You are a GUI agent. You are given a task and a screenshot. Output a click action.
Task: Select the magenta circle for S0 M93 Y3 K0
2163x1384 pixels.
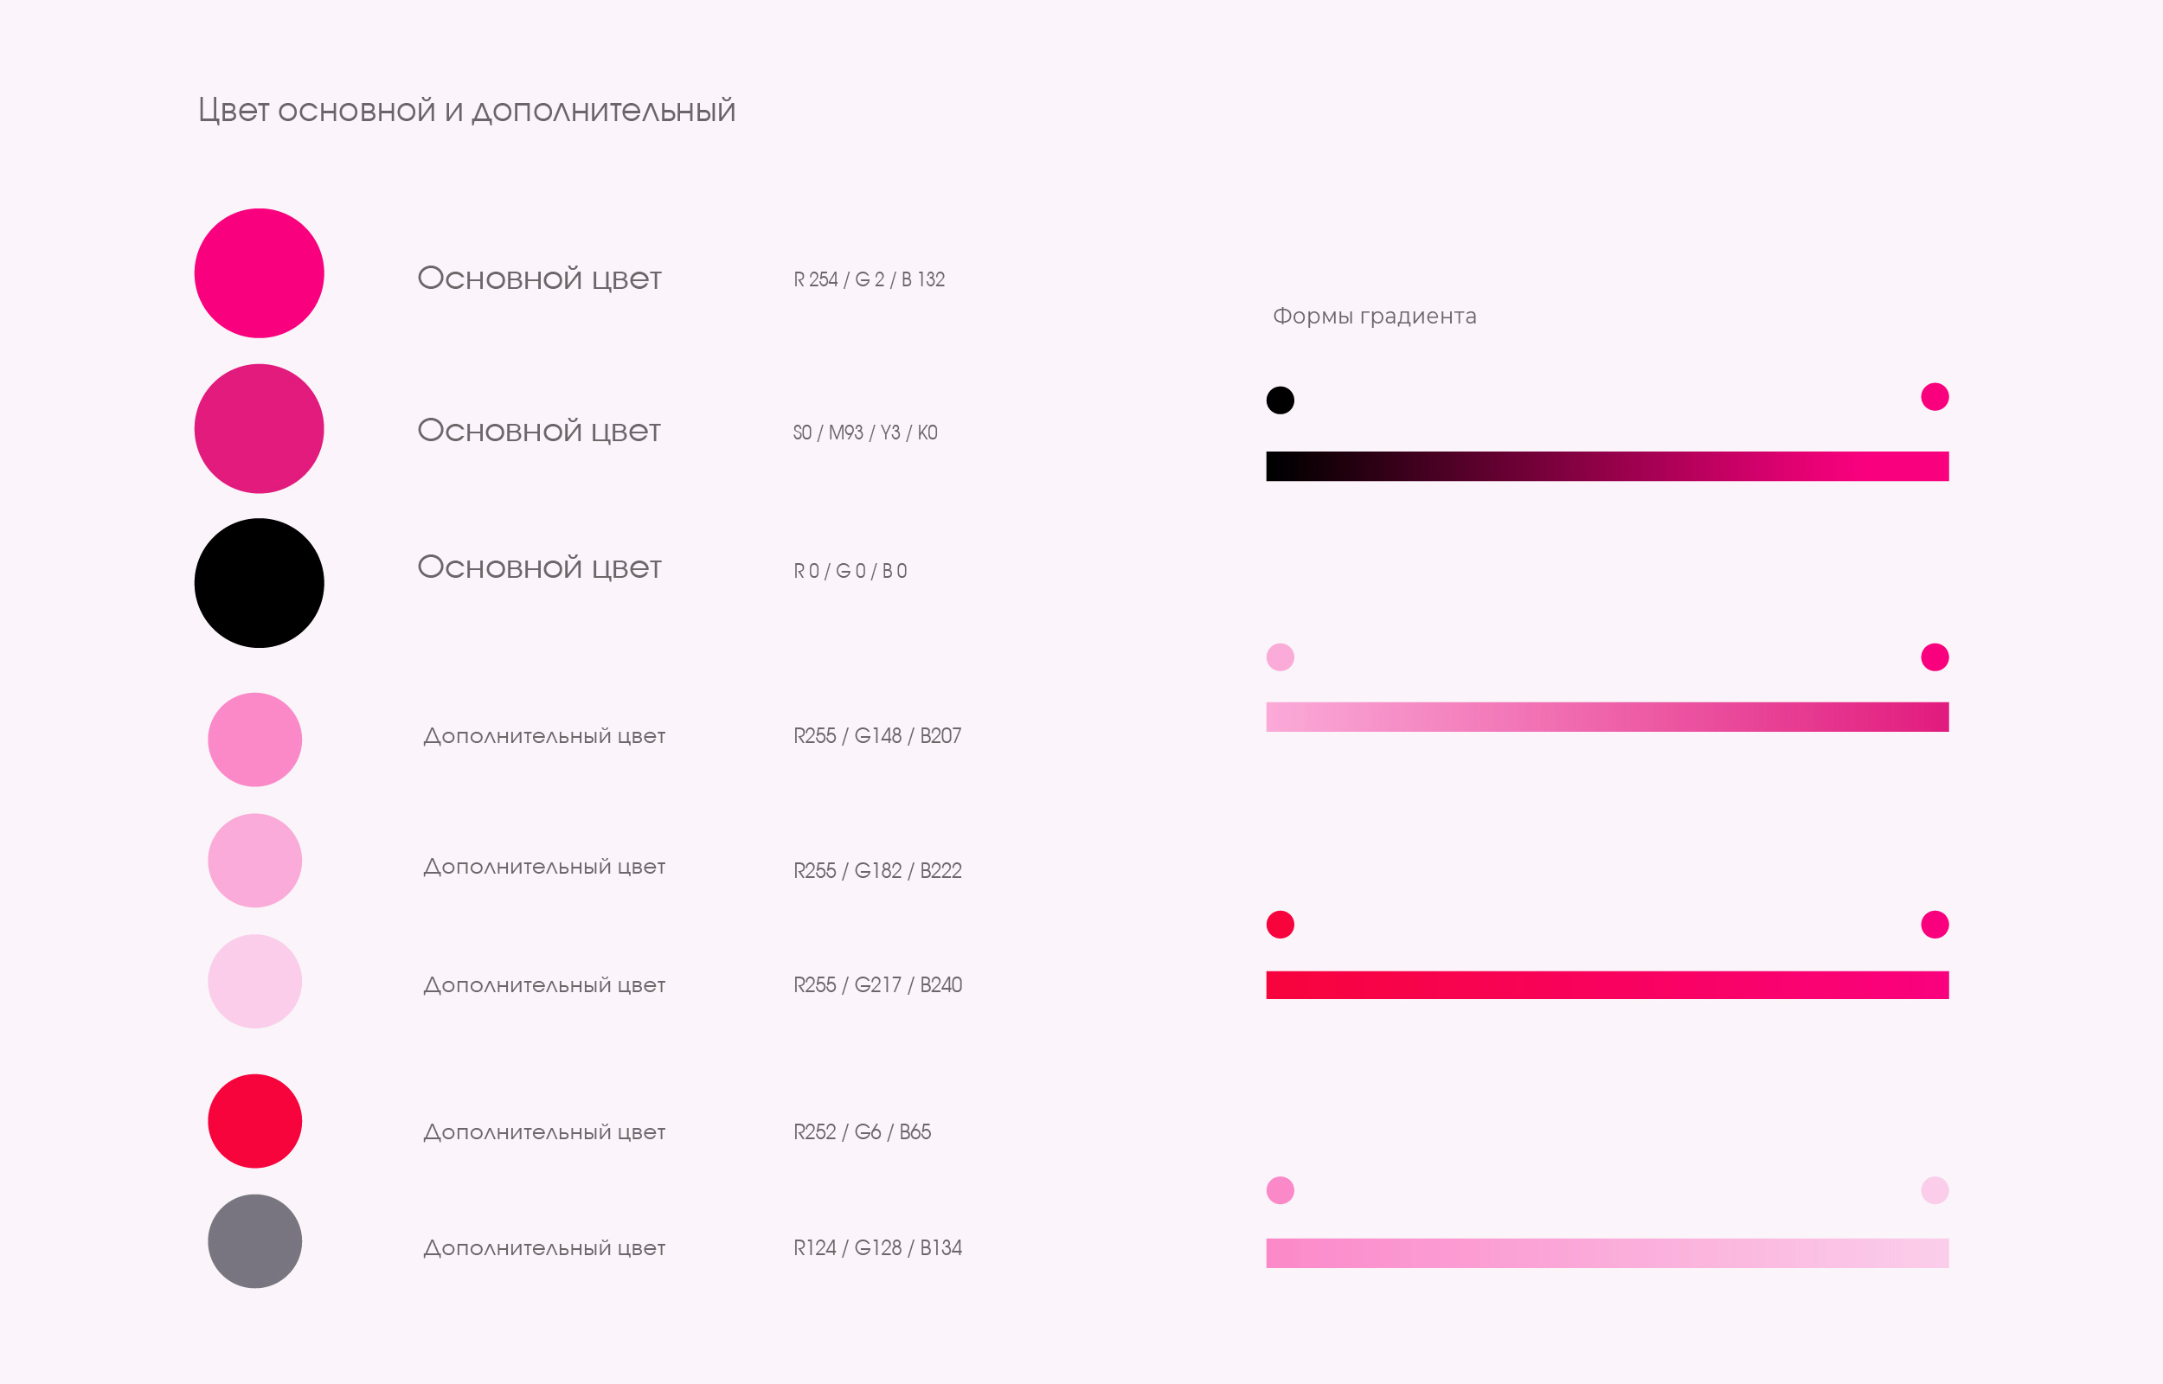[259, 429]
